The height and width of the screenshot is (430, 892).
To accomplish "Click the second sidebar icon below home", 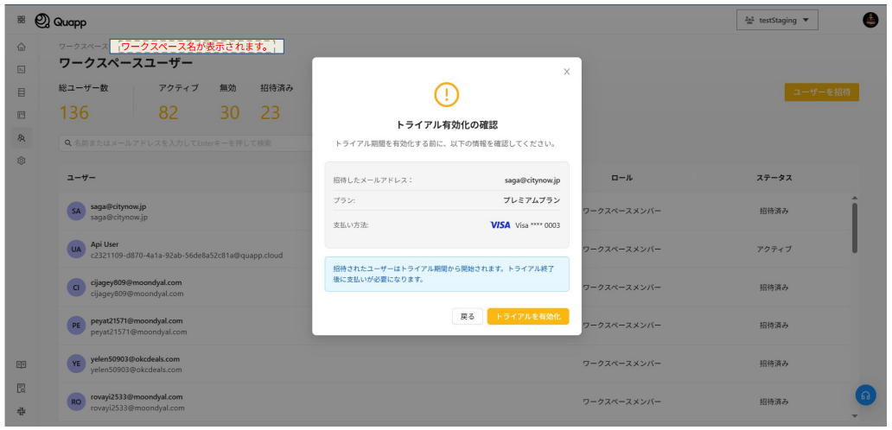I will 21,69.
